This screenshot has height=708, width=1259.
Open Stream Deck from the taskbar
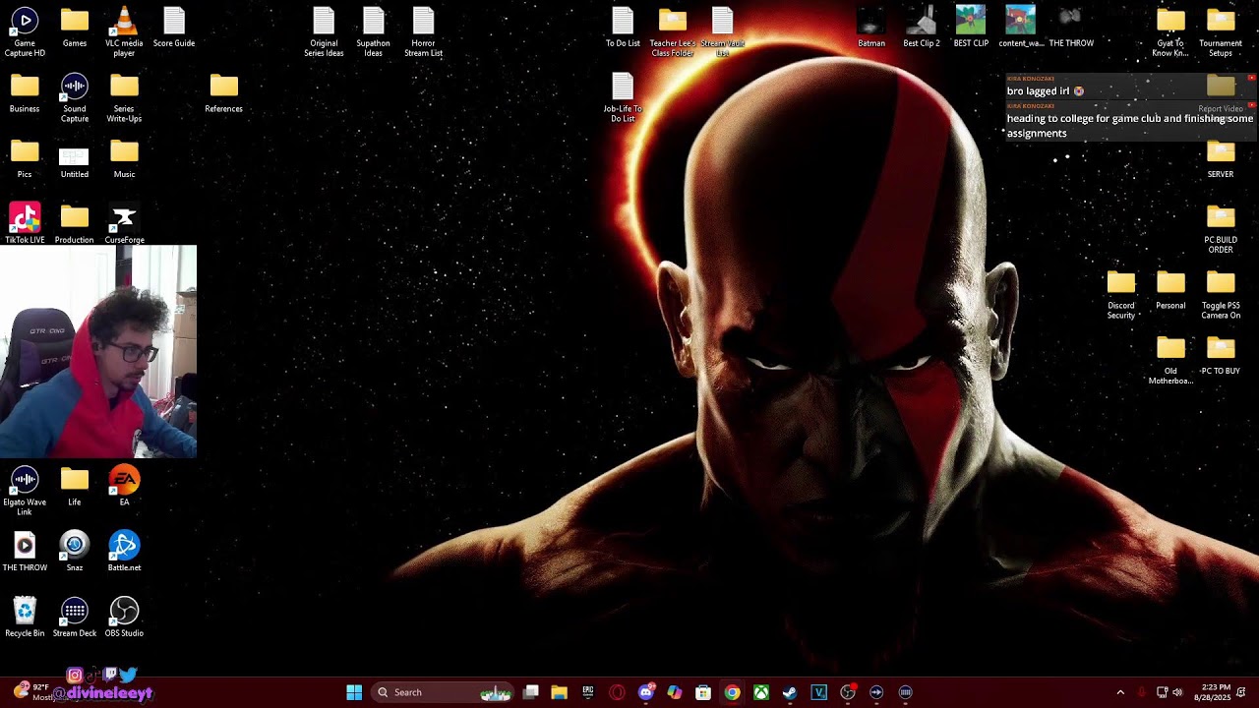point(906,692)
